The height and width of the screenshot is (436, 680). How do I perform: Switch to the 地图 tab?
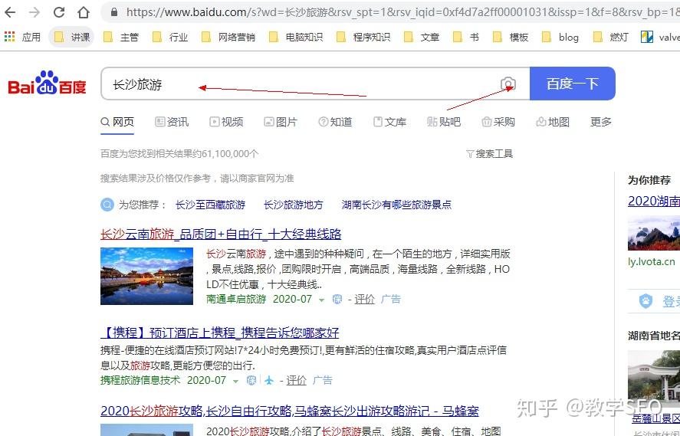(553, 122)
